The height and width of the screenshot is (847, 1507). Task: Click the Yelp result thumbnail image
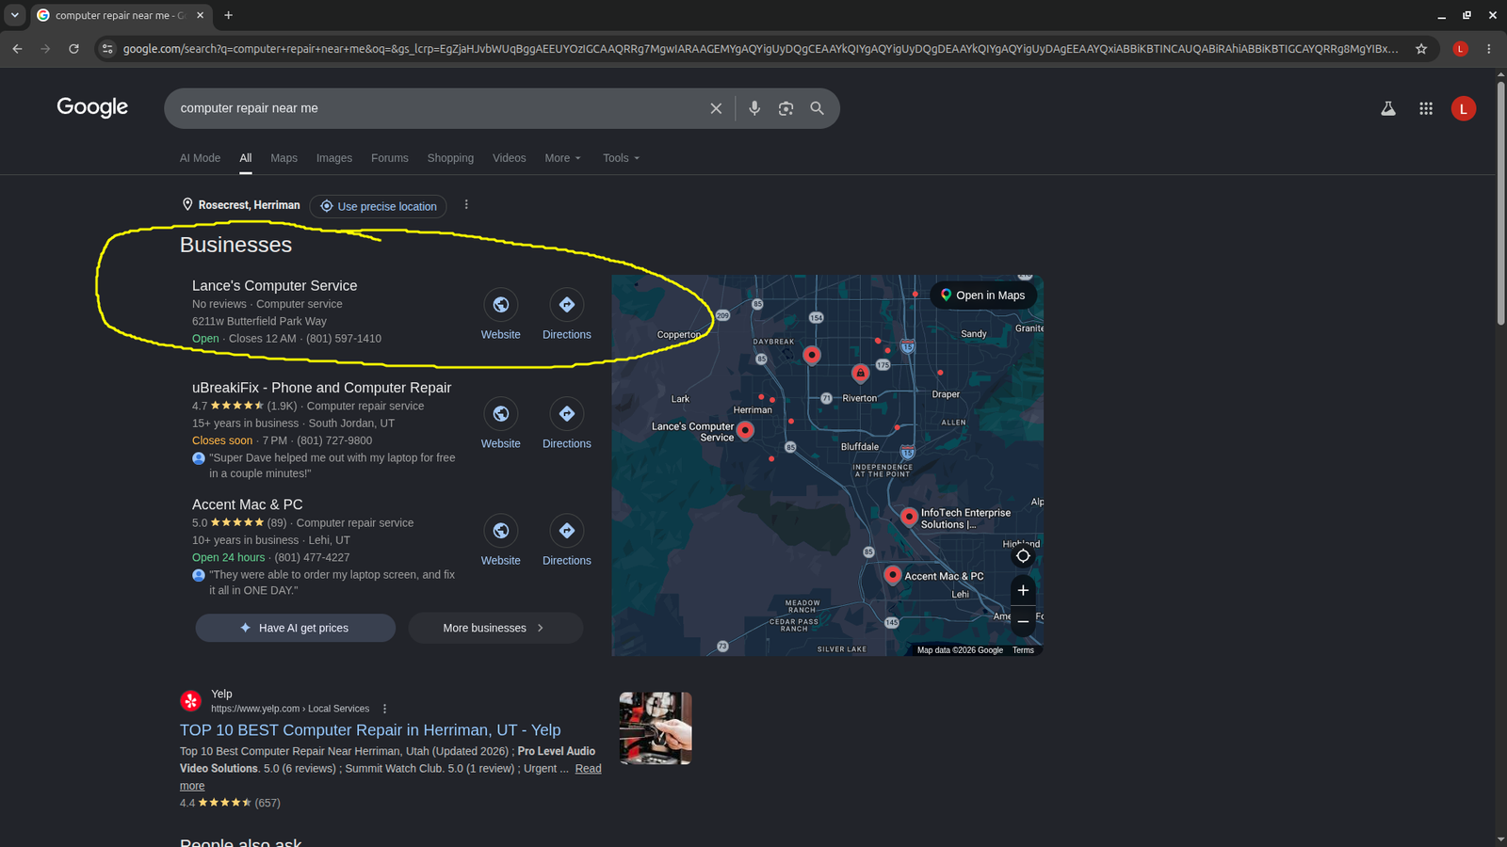(x=656, y=728)
